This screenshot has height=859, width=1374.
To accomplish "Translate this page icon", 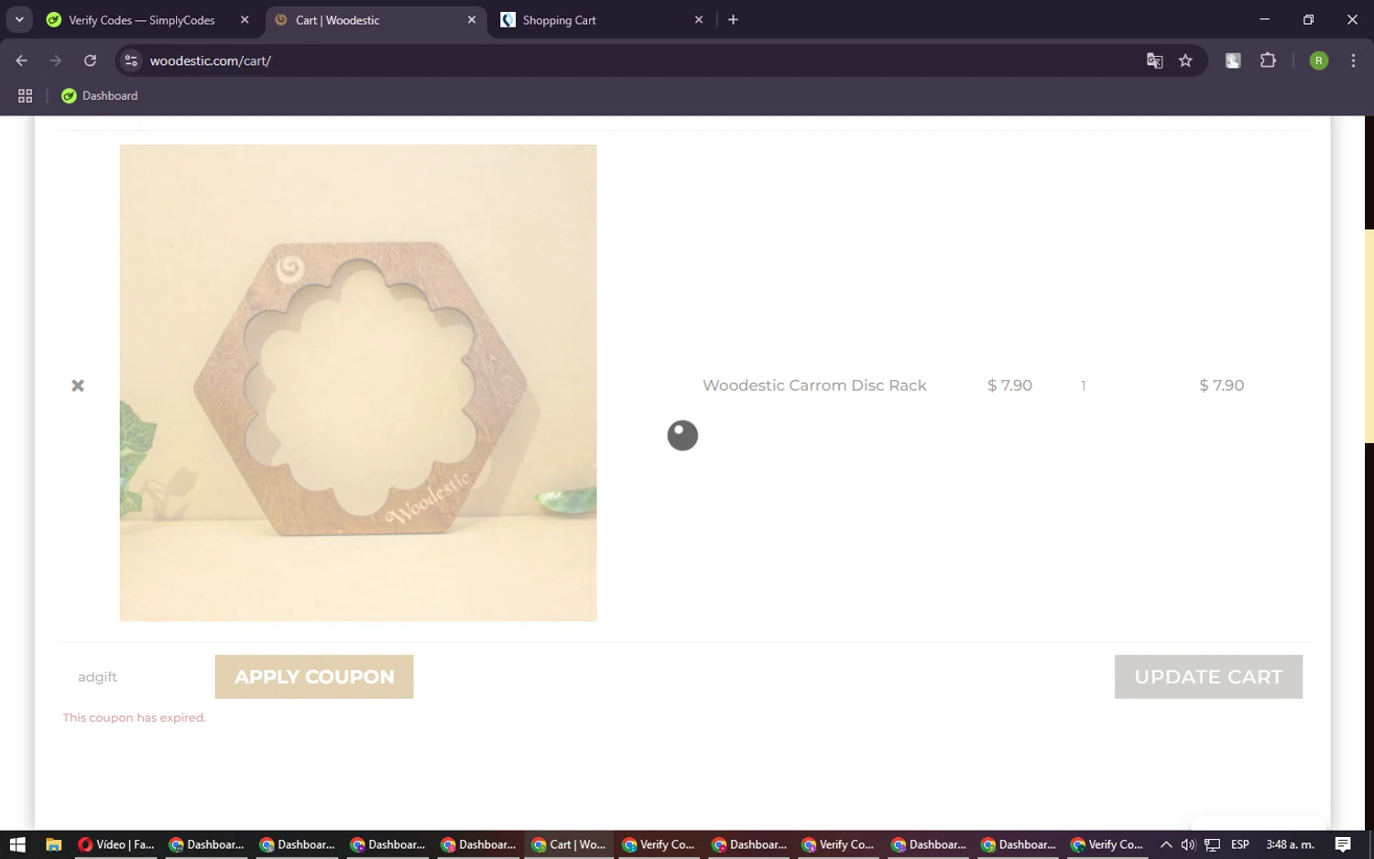I will (1154, 60).
